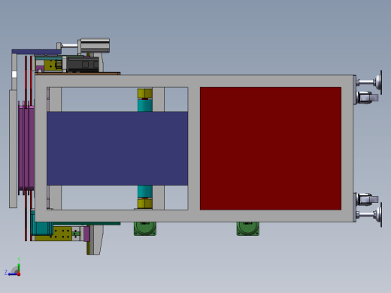Select the right green motor below frame

click(248, 228)
